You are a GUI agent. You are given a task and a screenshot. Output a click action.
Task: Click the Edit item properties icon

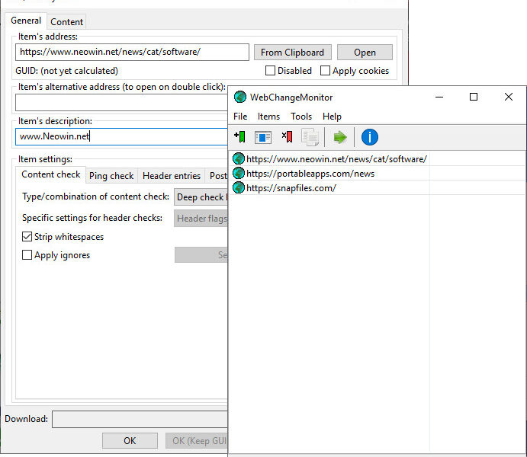coord(263,137)
